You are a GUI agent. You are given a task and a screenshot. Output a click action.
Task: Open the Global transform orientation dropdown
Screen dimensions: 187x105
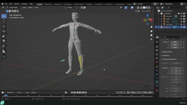click(70, 8)
